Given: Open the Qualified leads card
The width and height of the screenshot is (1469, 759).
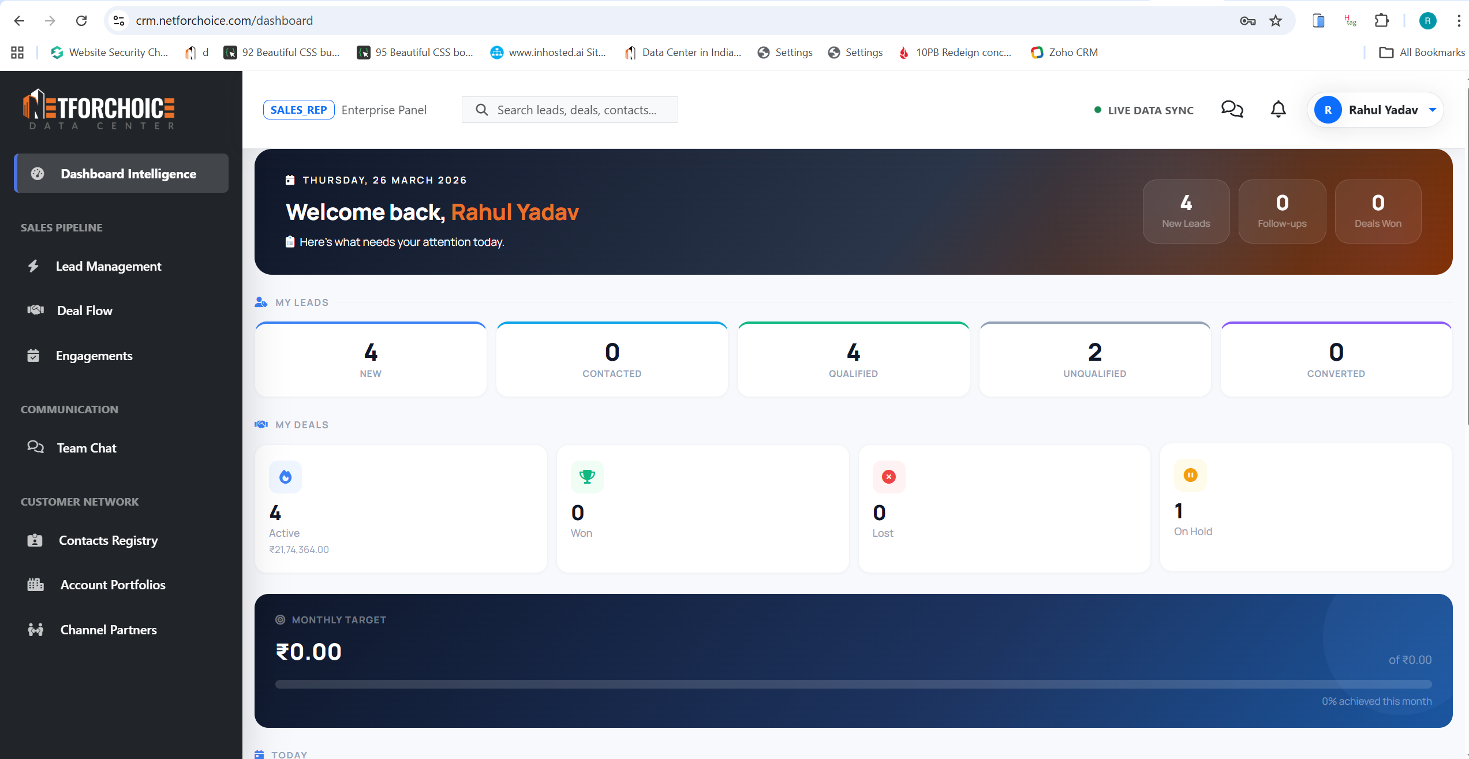Looking at the screenshot, I should point(853,360).
